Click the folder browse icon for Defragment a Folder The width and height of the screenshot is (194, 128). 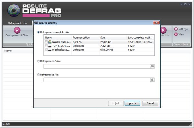click(x=152, y=66)
